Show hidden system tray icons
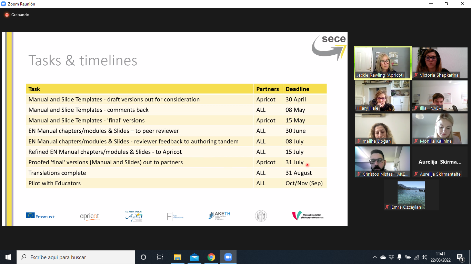 (x=375, y=257)
